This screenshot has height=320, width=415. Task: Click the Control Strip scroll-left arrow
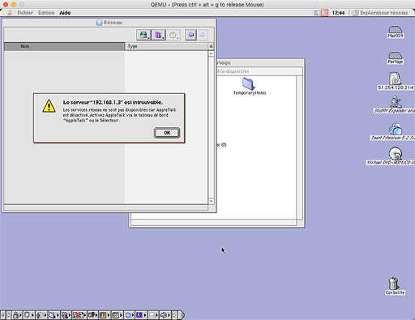point(9,315)
